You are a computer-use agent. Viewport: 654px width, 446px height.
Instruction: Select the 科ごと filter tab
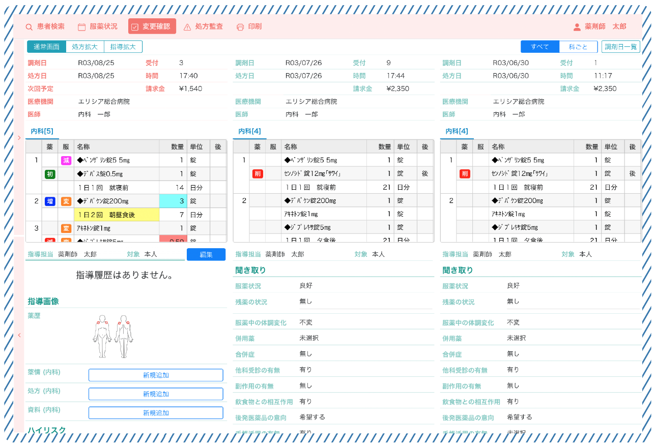pyautogui.click(x=578, y=47)
